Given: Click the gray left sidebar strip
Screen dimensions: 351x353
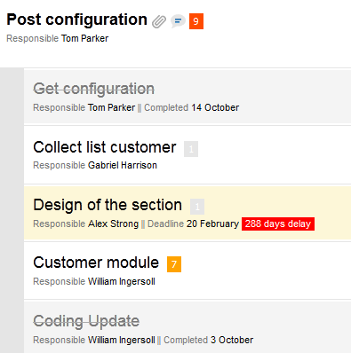Looking at the screenshot, I should [12, 210].
